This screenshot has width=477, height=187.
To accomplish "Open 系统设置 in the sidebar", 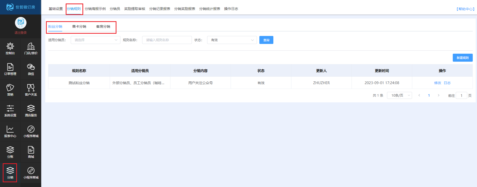I will [10, 111].
